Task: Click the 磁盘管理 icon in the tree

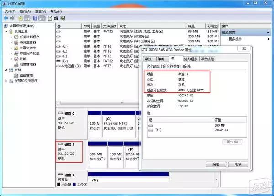Action: [x=16, y=75]
